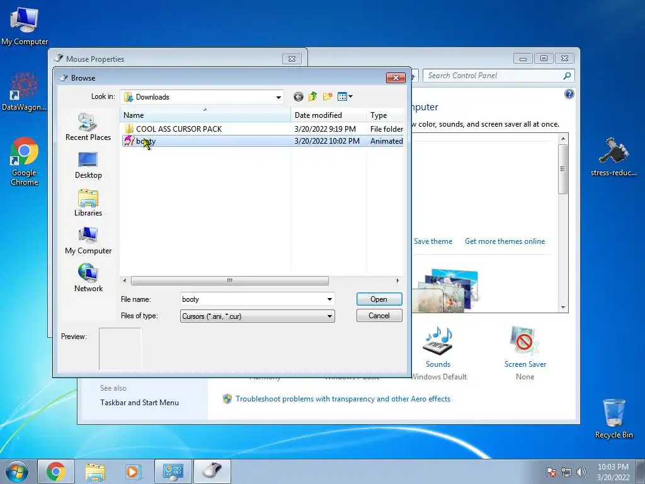Sort files by Type column header
Image resolution: width=645 pixels, height=484 pixels.
tap(385, 115)
